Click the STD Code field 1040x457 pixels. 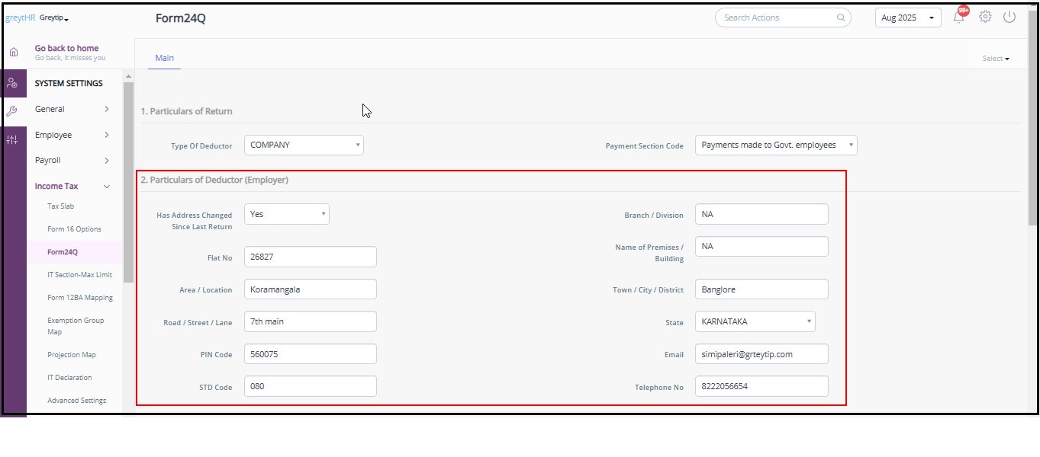pos(311,386)
